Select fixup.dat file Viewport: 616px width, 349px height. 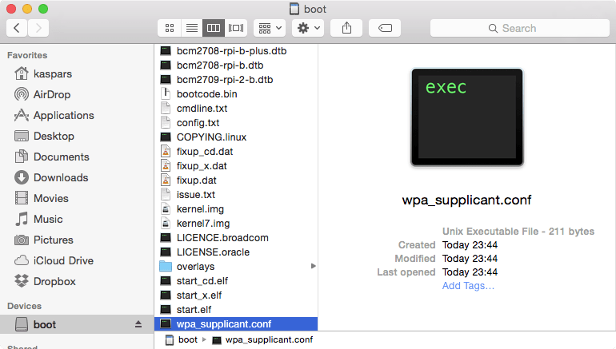click(x=236, y=180)
